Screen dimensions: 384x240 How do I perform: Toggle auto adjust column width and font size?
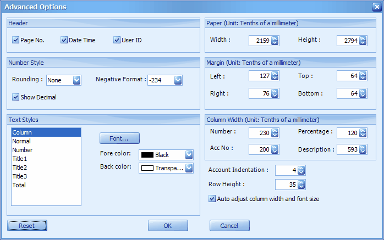(212, 199)
